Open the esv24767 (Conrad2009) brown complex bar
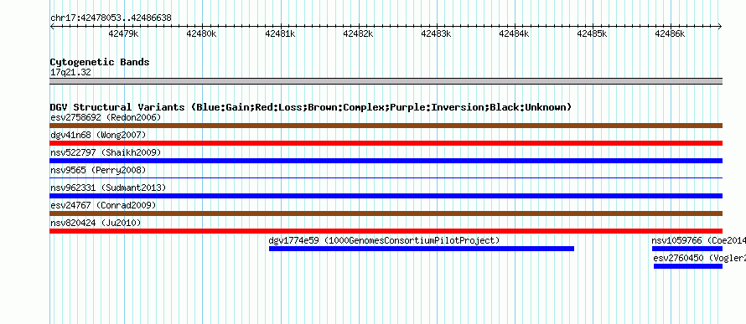The image size is (746, 324). (386, 213)
